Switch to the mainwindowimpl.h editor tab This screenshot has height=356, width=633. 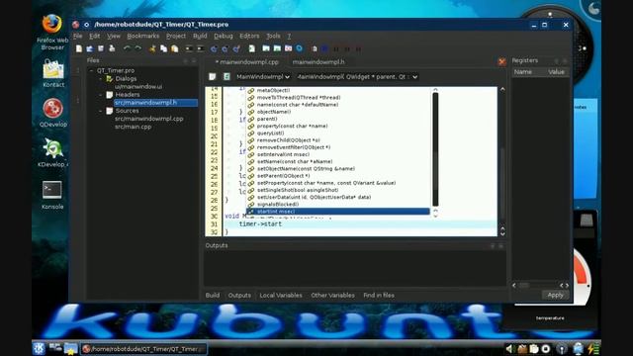318,62
